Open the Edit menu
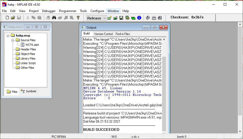Viewport: 243px width, 139px height. pos(13,11)
